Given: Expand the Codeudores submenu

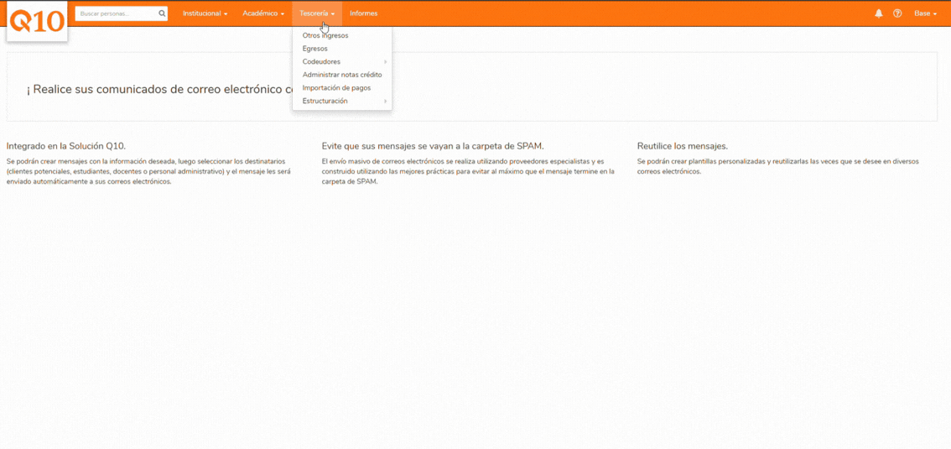Looking at the screenshot, I should (x=342, y=62).
